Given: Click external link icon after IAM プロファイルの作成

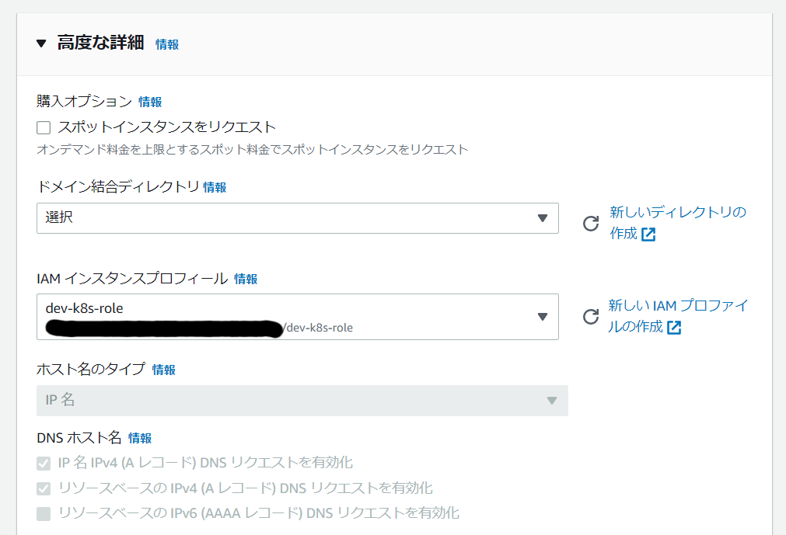Looking at the screenshot, I should (x=674, y=328).
